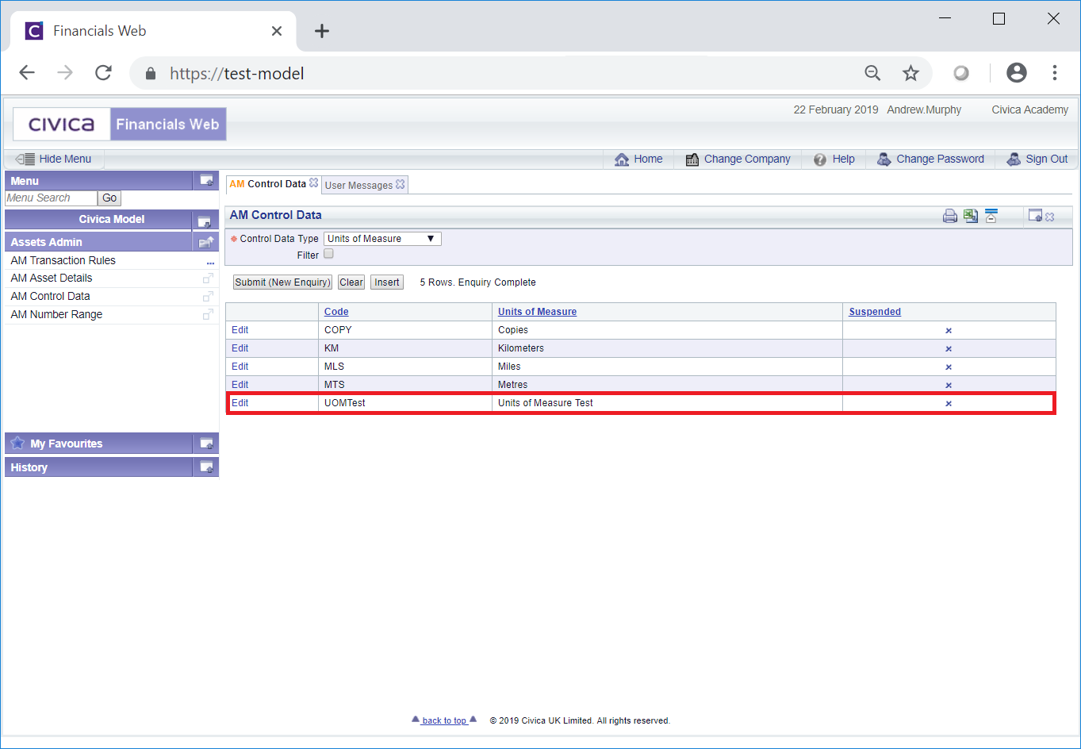Screen dimensions: 1081x749
Task: Click the Menu Search input field
Action: pos(51,198)
